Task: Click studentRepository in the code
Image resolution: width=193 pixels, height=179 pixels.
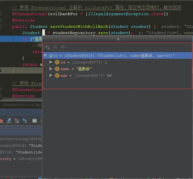Action: tap(74, 33)
